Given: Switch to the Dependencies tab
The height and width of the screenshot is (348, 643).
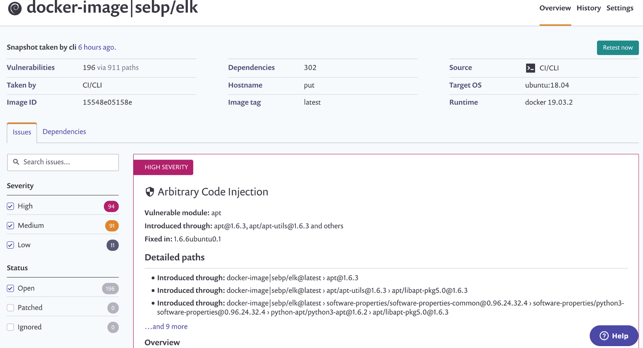Looking at the screenshot, I should pyautogui.click(x=64, y=132).
